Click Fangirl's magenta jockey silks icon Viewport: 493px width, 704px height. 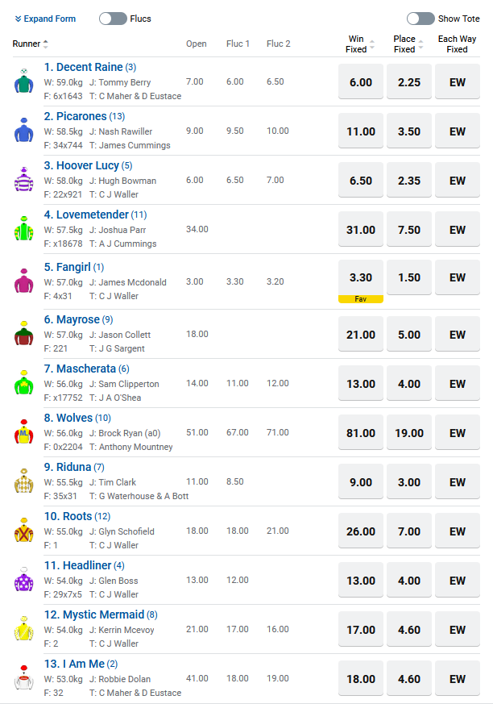click(x=24, y=281)
